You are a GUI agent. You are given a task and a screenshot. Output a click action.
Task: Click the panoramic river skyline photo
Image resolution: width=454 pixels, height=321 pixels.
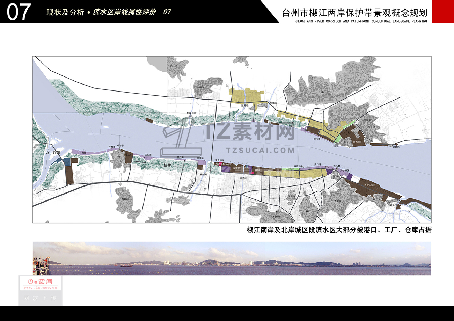pos(232,258)
